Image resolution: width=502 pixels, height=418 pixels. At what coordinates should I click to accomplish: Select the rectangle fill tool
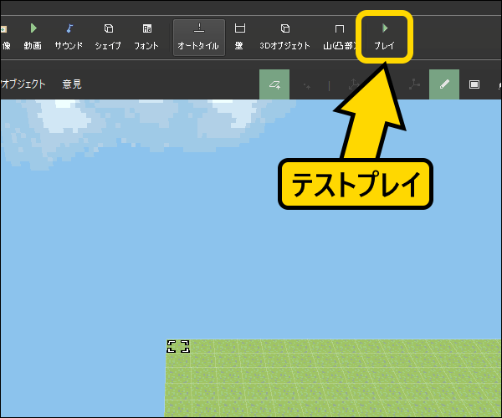(474, 84)
